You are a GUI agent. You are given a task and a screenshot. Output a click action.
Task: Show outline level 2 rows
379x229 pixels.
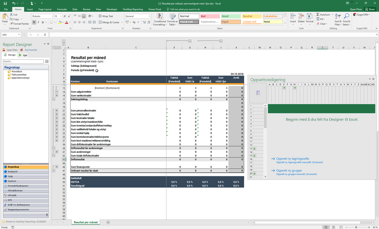(57, 48)
